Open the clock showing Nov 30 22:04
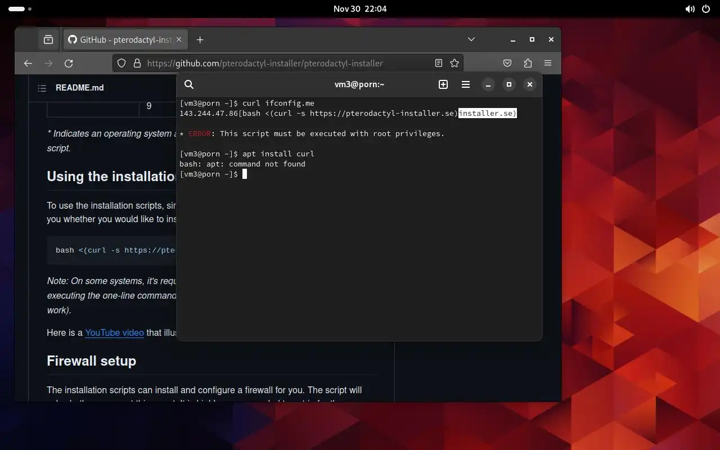This screenshot has width=720, height=450. point(360,9)
